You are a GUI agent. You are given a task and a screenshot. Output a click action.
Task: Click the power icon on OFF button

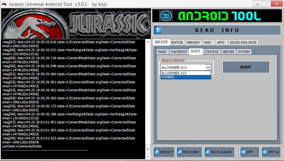(x=243, y=152)
